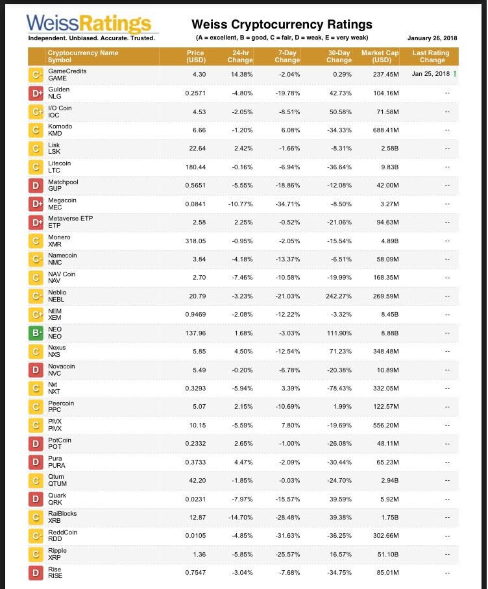Select the Quark D rating badge
Viewport: 488px width, 589px height.
point(37,499)
